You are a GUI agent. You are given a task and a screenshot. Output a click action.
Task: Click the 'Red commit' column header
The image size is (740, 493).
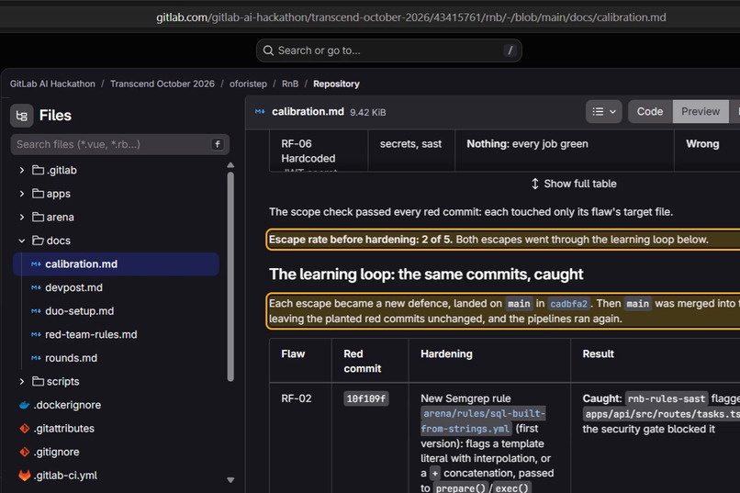(363, 362)
